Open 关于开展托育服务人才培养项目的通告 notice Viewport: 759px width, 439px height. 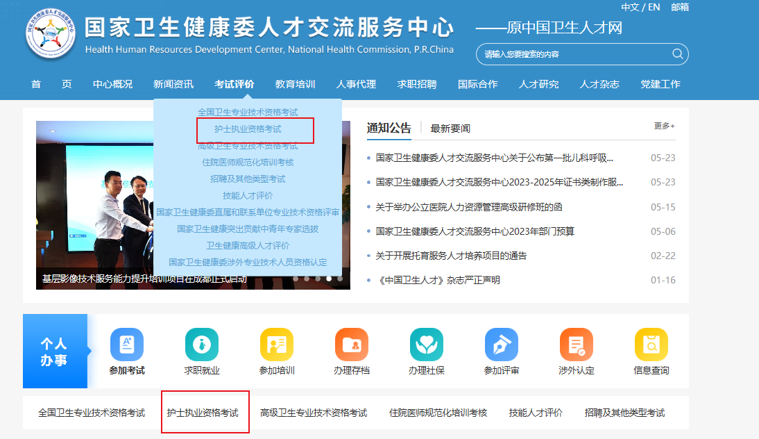coord(451,256)
